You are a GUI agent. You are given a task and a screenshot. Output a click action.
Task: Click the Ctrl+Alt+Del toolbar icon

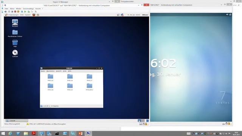tap(6, 12)
